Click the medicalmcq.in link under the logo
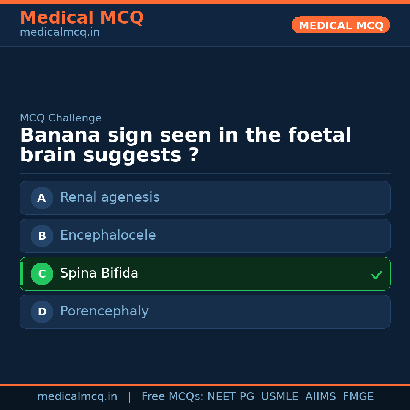This screenshot has width=410, height=410. 60,32
